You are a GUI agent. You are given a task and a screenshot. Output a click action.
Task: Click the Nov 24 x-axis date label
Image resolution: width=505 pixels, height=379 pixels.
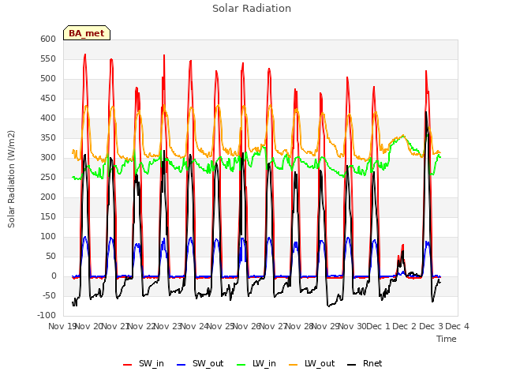[195, 326]
